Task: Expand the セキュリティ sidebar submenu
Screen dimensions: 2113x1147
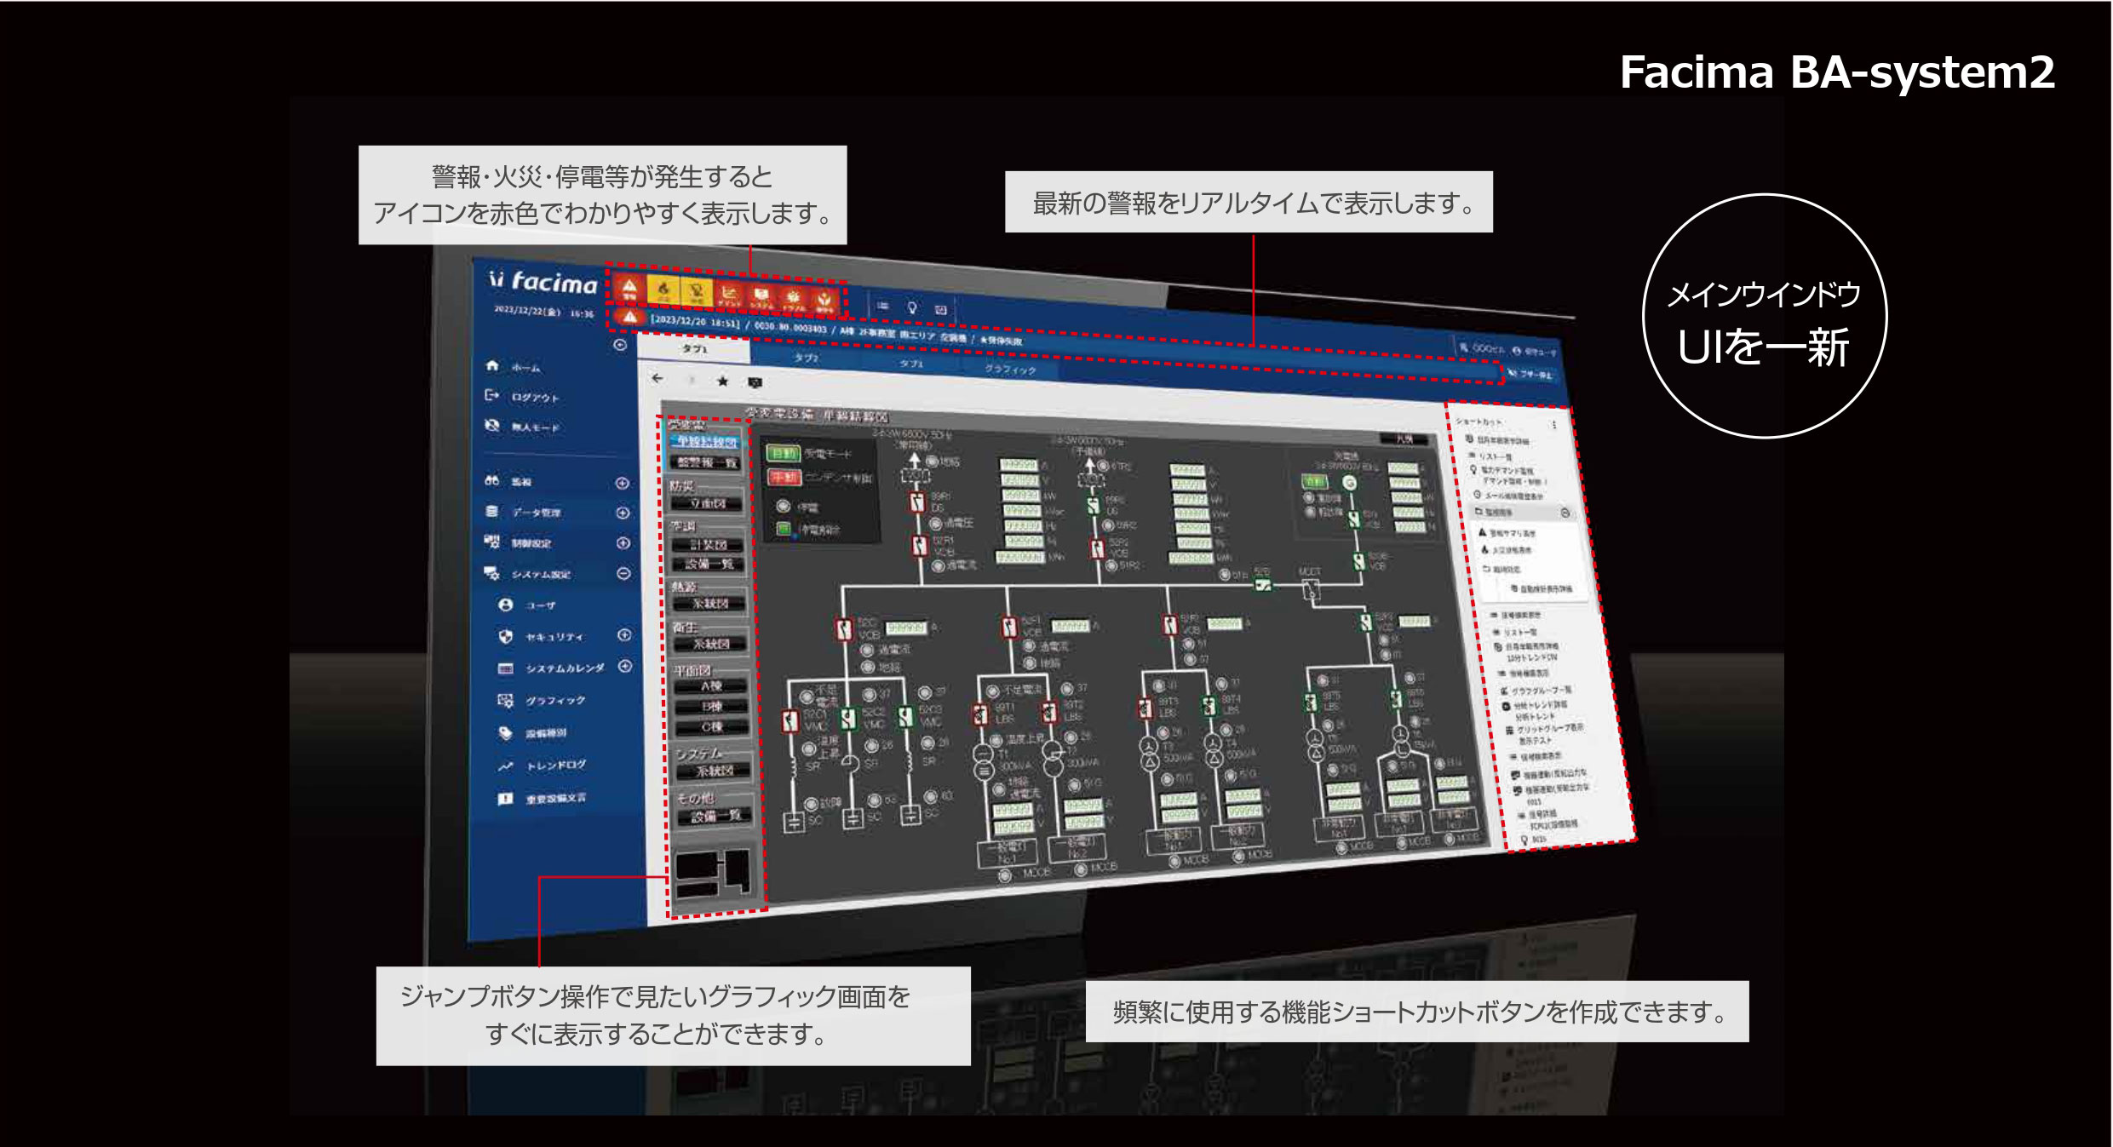Action: (624, 634)
